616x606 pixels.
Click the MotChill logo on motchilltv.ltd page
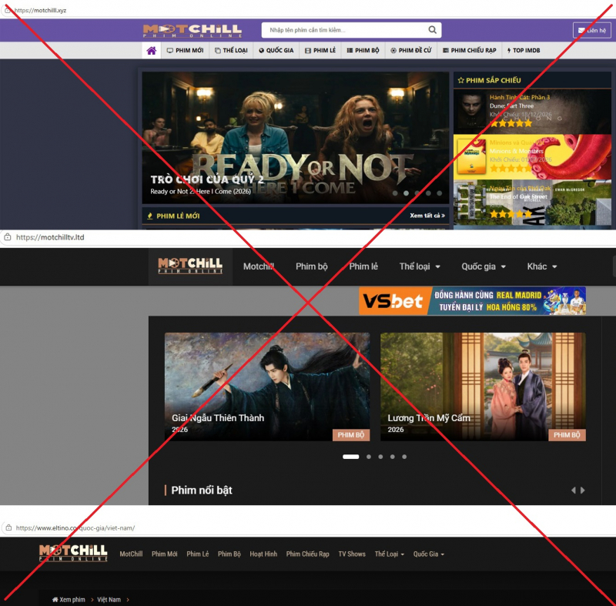pos(190,266)
